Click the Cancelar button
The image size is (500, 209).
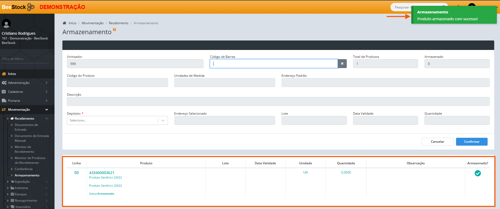pos(437,142)
